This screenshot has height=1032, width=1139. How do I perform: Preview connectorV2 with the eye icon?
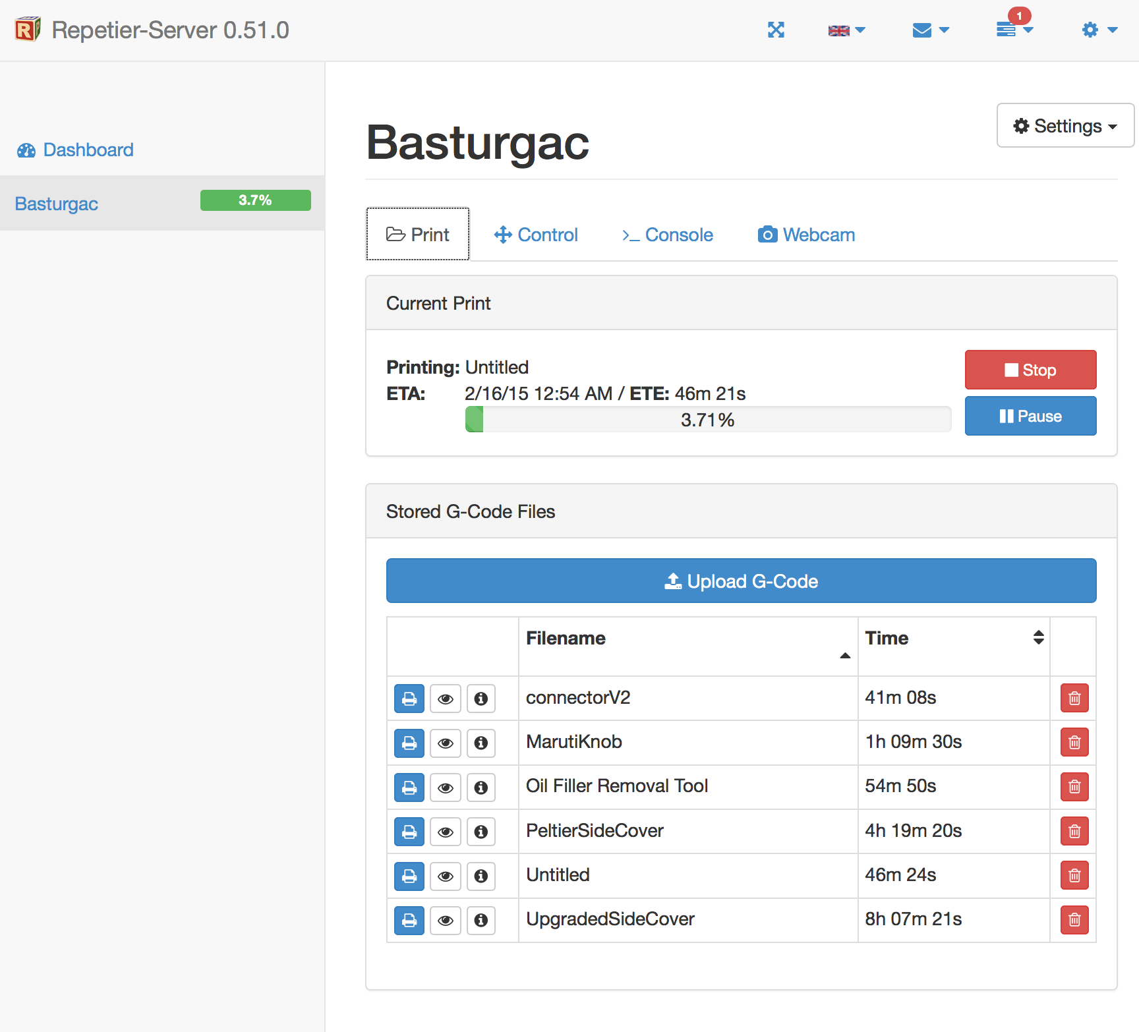pyautogui.click(x=446, y=699)
